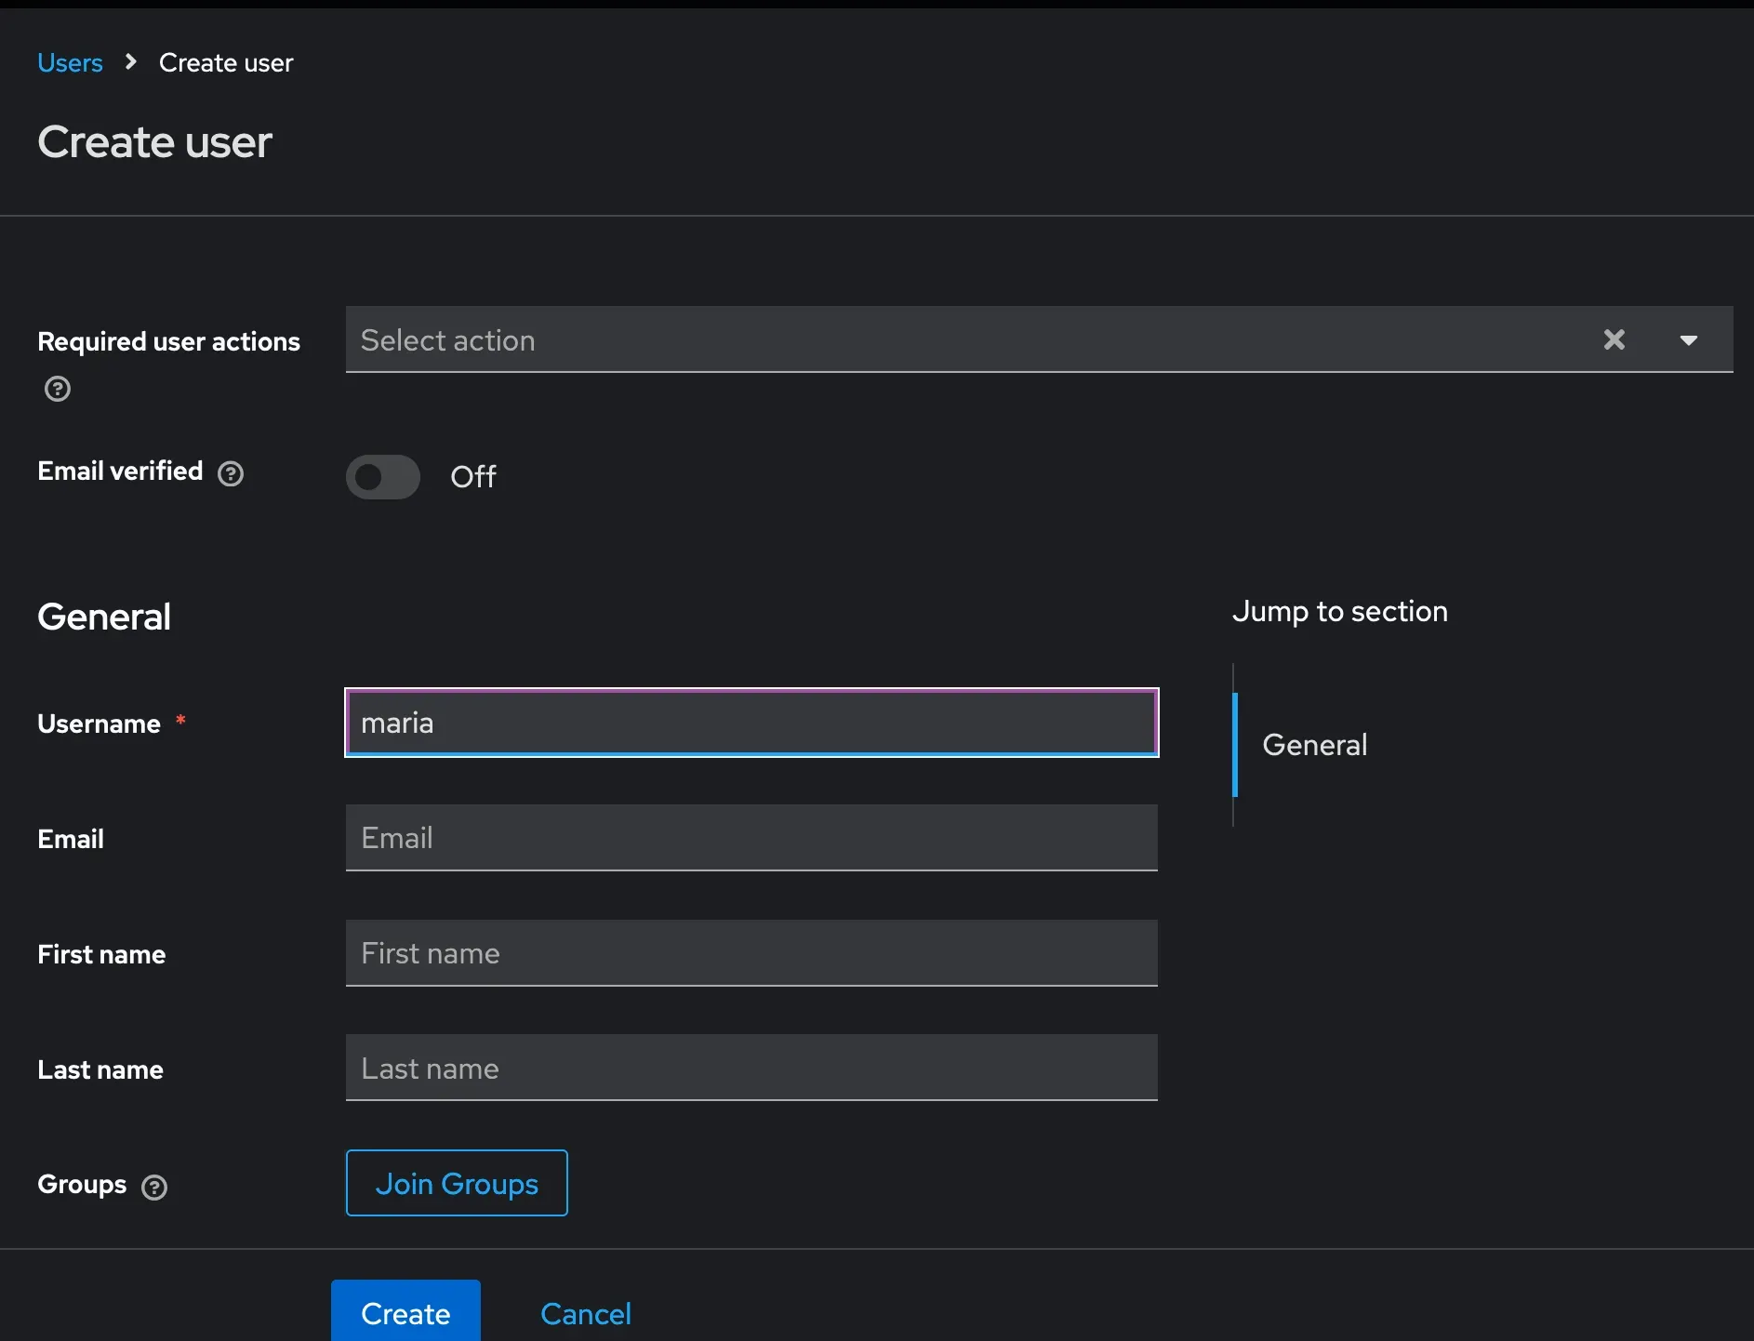Open help for Required user actions

pyautogui.click(x=58, y=389)
